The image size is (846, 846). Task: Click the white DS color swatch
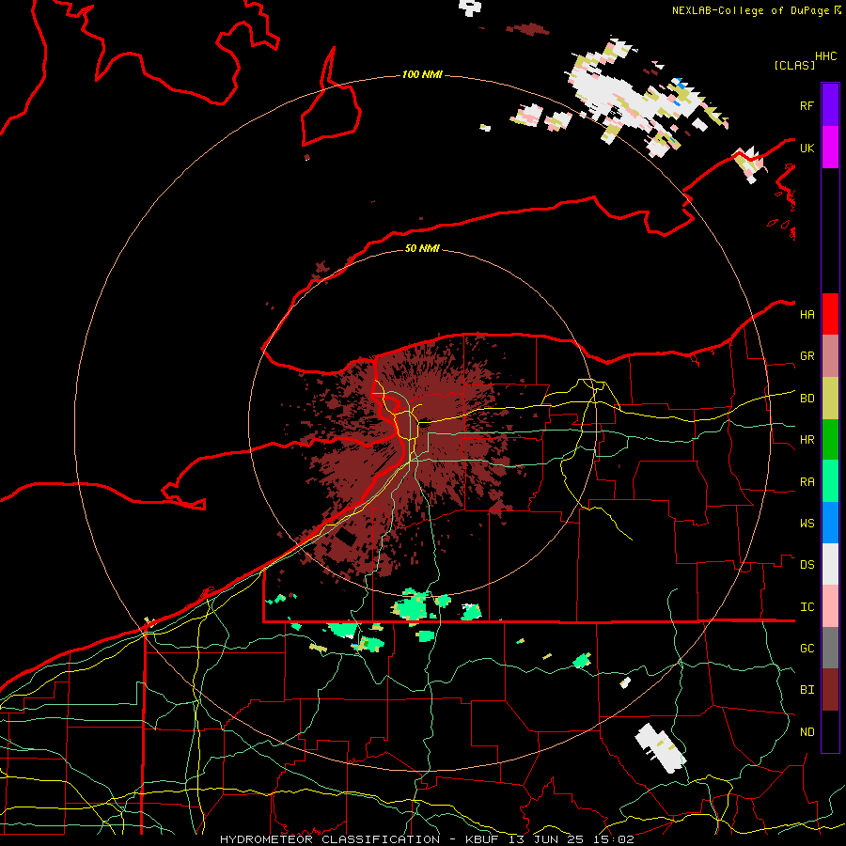point(830,564)
